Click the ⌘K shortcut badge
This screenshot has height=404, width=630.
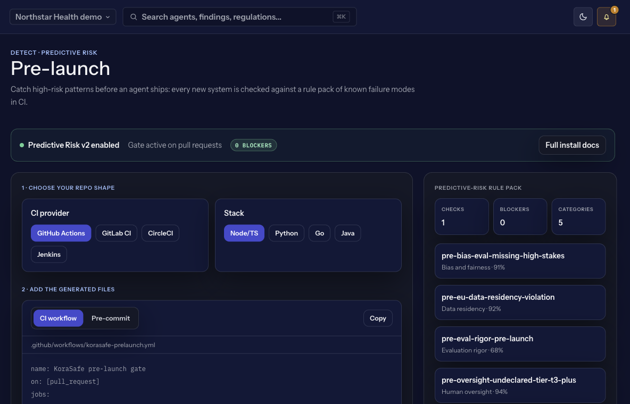[x=341, y=17]
